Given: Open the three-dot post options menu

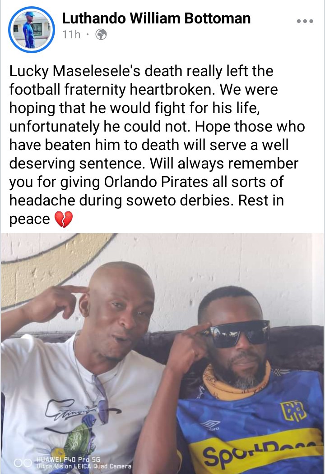Looking at the screenshot, I should 305,21.
